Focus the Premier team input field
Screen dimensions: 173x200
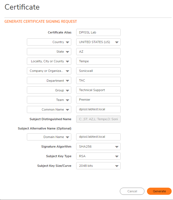pos(98,100)
